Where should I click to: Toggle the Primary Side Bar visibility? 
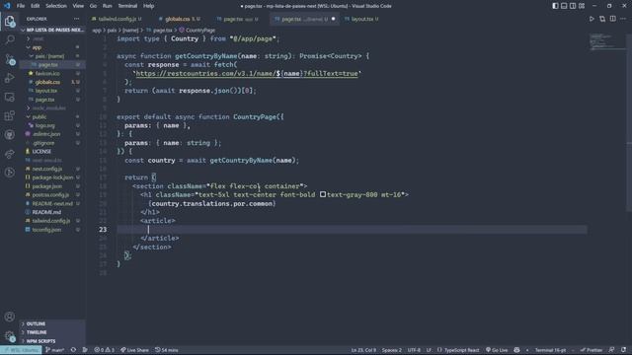(555, 6)
